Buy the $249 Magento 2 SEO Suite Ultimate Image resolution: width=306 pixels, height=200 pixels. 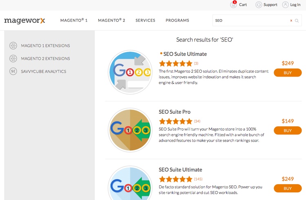point(288,73)
